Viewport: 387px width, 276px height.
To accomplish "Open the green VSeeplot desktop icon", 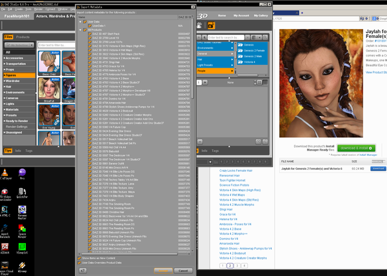I will pyautogui.click(x=22, y=248).
